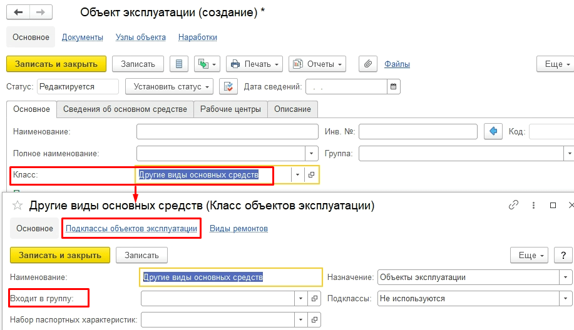Click Записать и закрыть in the class window
This screenshot has width=574, height=330.
[60, 255]
